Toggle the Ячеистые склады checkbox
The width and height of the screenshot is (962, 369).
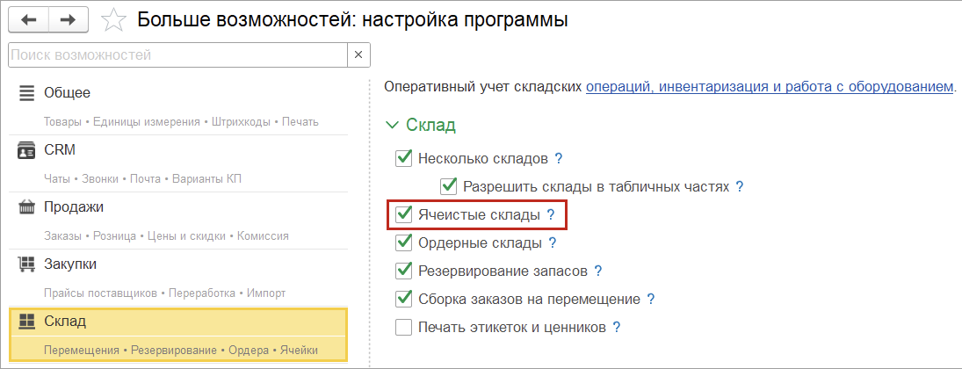[x=404, y=215]
